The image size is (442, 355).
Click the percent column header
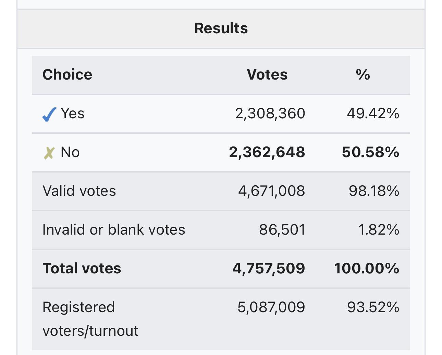pos(363,74)
